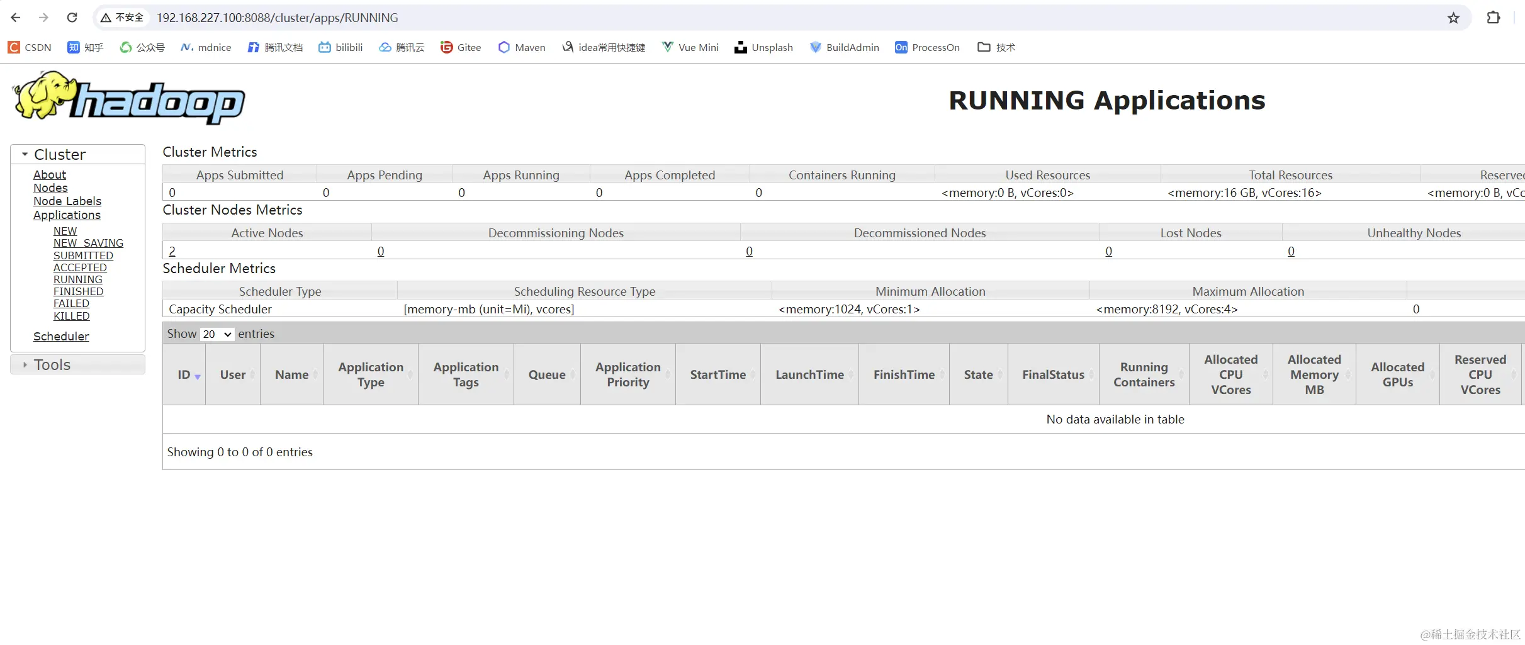
Task: Open the idea常用快捷键 bookmark
Action: [604, 47]
